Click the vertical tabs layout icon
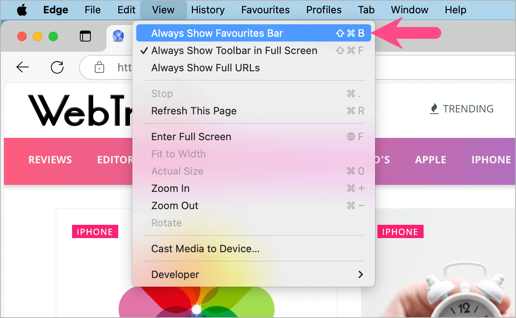 (x=85, y=36)
